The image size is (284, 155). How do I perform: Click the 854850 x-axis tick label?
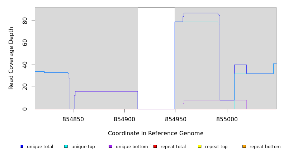coord(73,119)
